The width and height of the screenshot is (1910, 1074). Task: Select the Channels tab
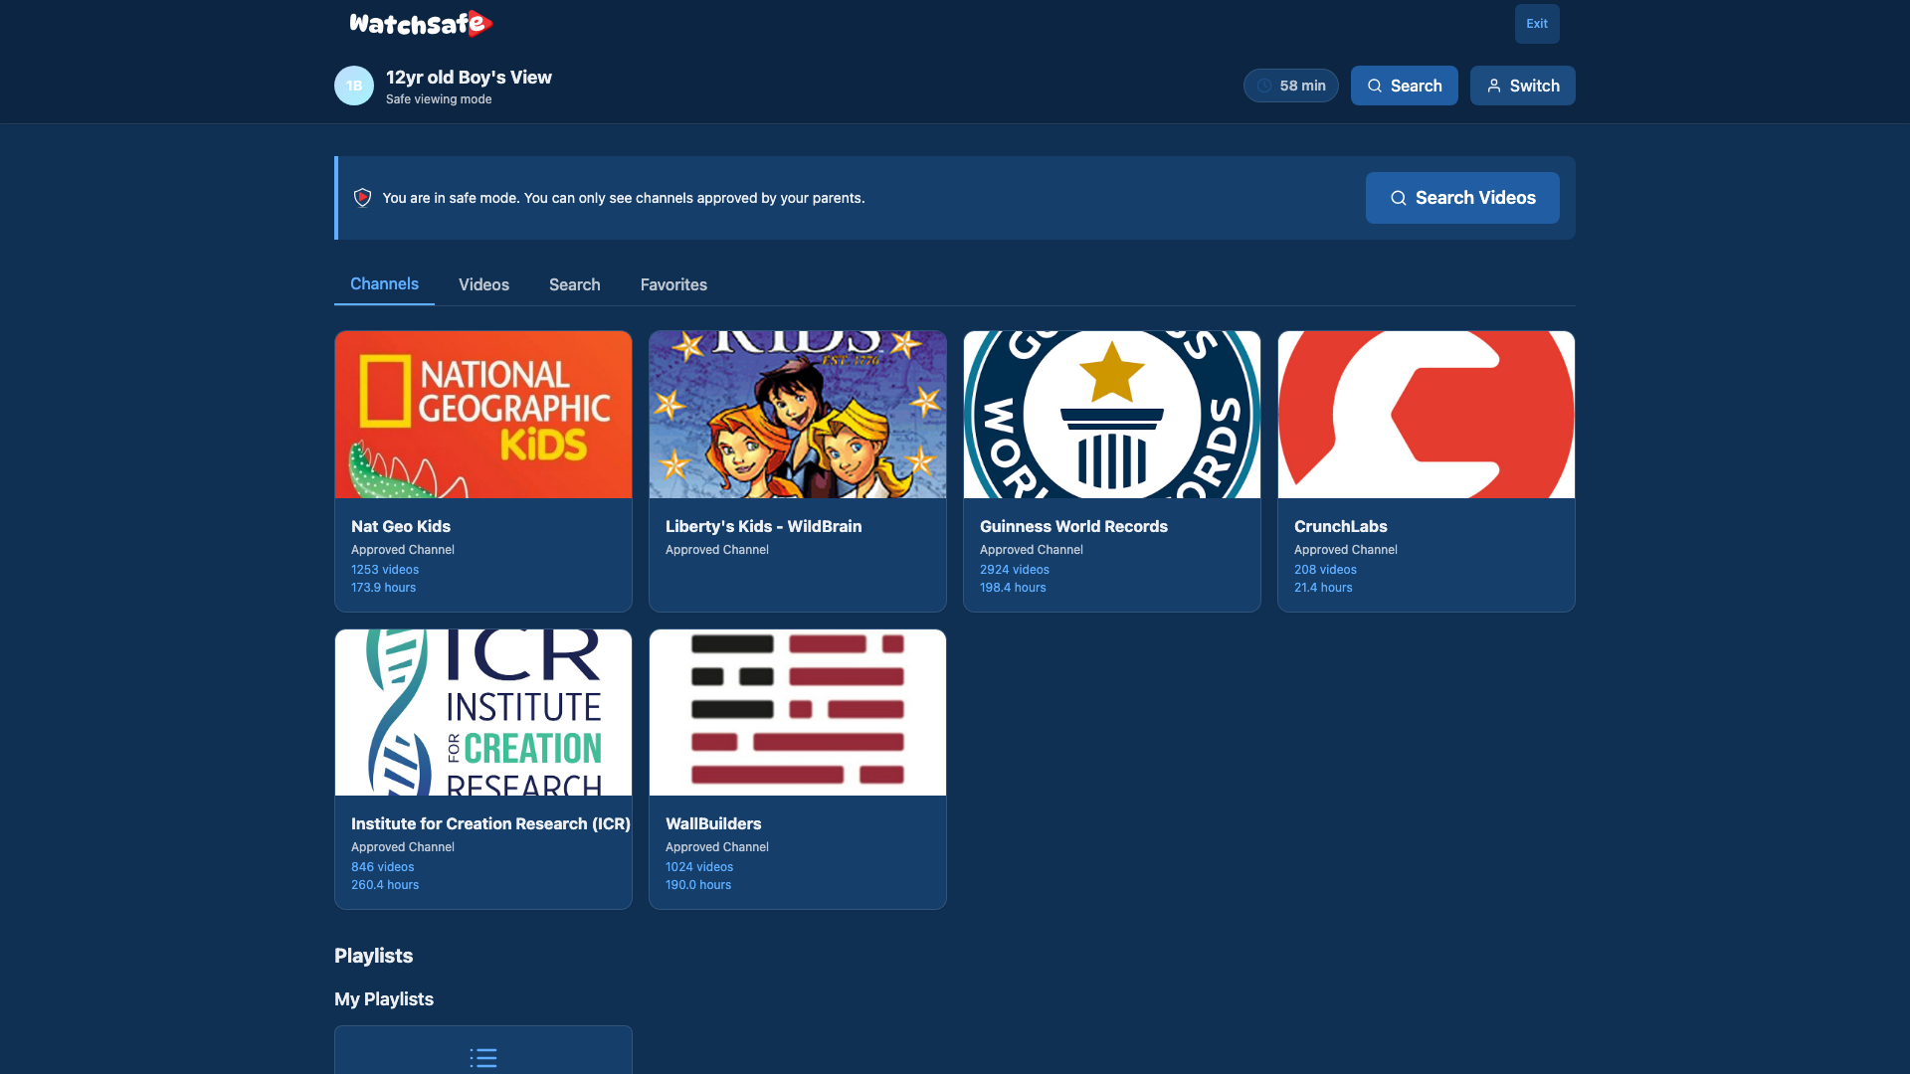coord(384,284)
